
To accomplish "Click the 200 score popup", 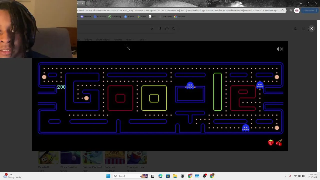I will coord(61,87).
